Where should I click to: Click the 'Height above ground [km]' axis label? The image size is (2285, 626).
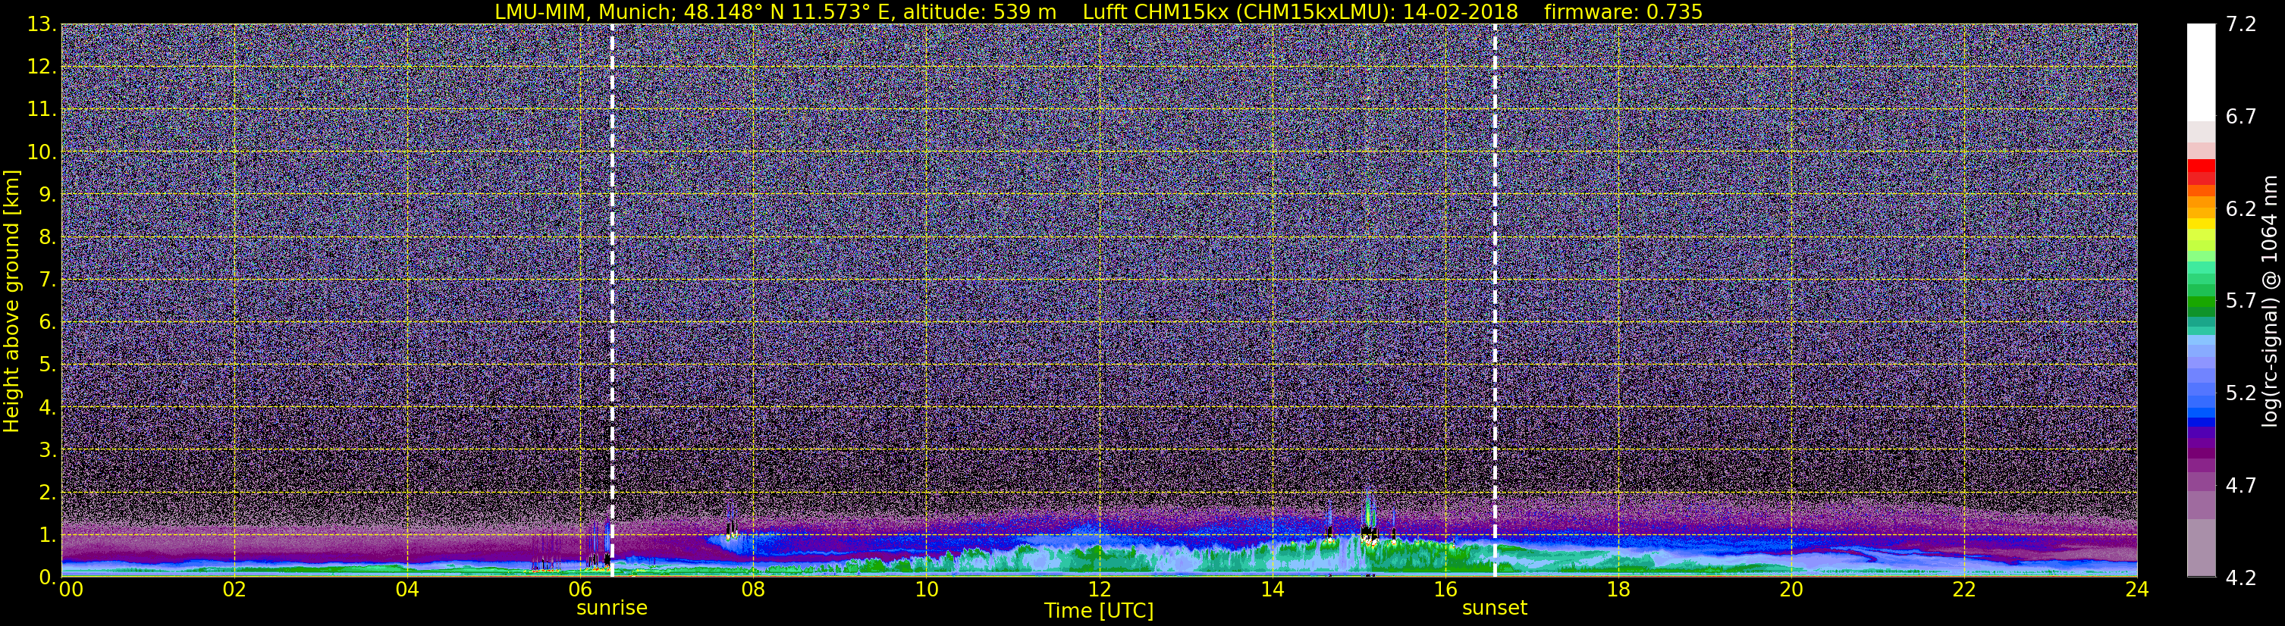click(x=11, y=302)
